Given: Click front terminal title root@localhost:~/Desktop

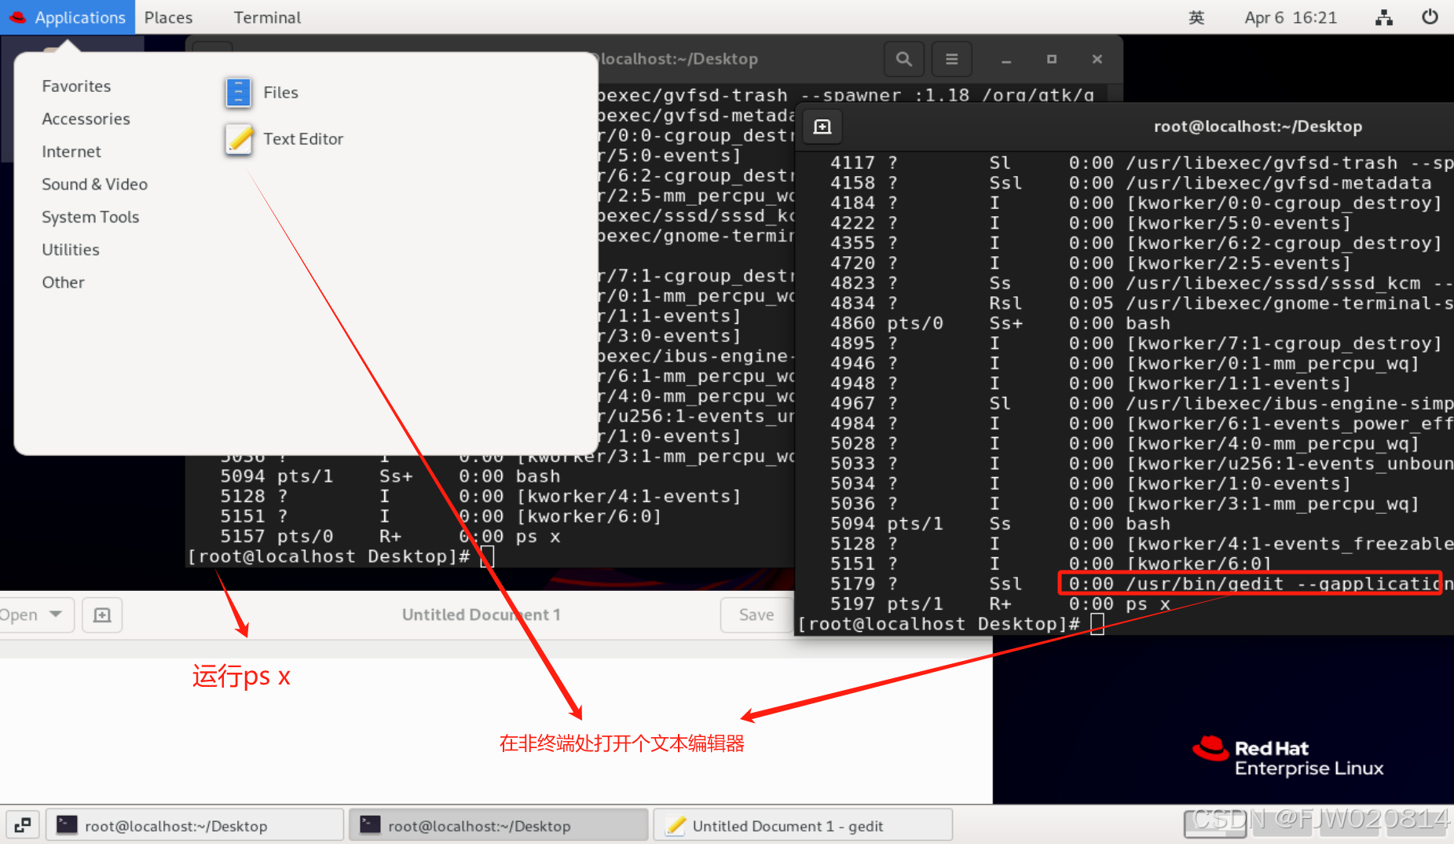Looking at the screenshot, I should coord(1258,127).
